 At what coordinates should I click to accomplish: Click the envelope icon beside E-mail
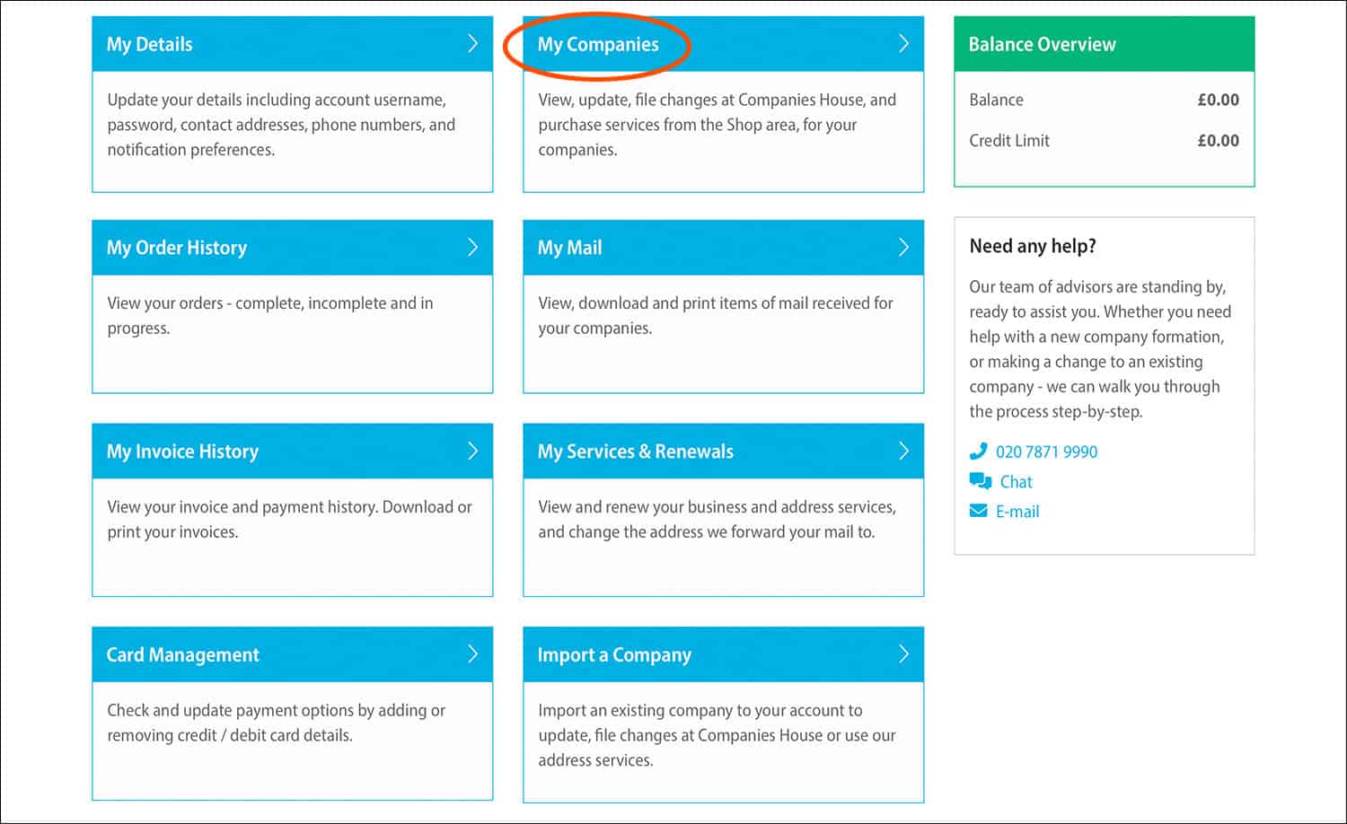tap(979, 510)
